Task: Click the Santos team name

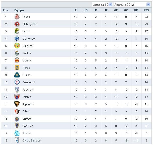Action: [27, 53]
